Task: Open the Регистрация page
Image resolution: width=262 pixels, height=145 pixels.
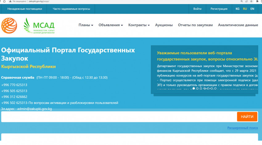Action: point(219,9)
